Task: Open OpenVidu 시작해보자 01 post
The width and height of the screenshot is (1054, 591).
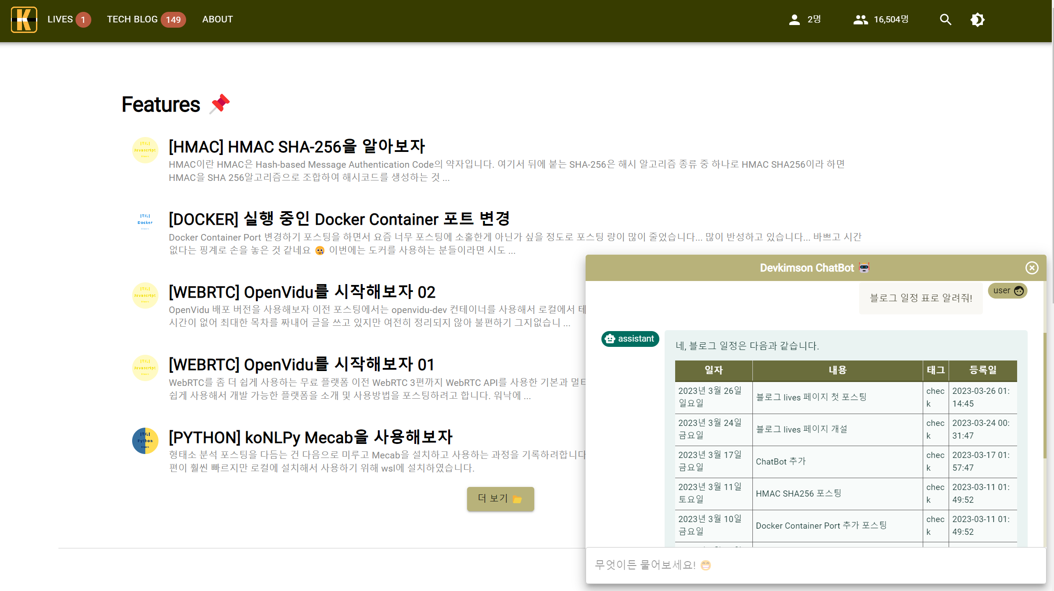Action: click(x=302, y=364)
